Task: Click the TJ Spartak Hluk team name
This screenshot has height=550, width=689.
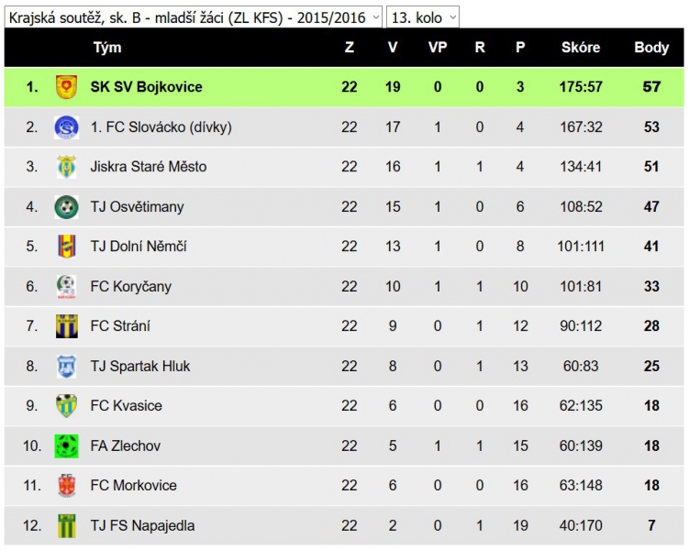Action: point(140,366)
